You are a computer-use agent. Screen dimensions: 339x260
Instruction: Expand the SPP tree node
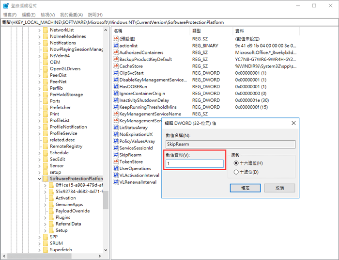click(x=39, y=237)
